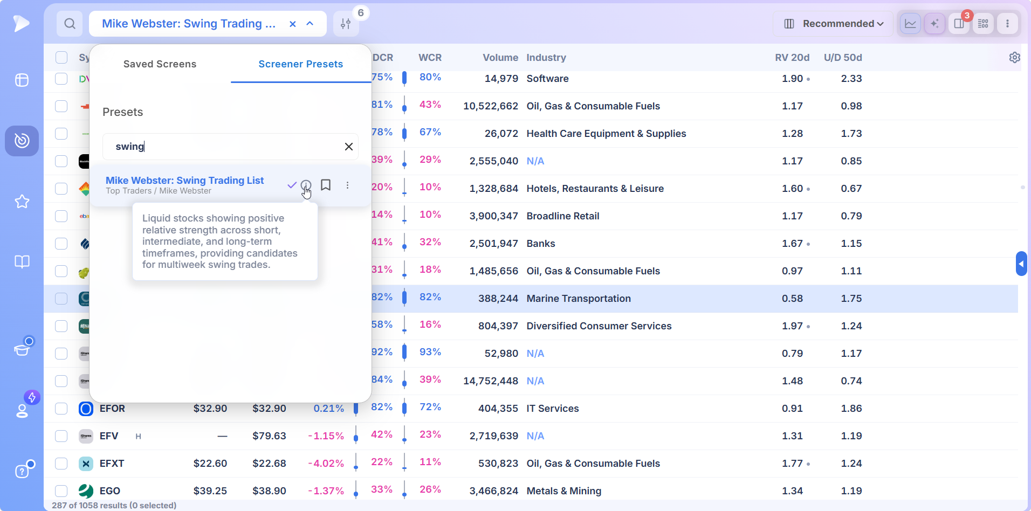This screenshot has height=511, width=1031.
Task: Clear the swing preset search text
Action: pos(349,147)
